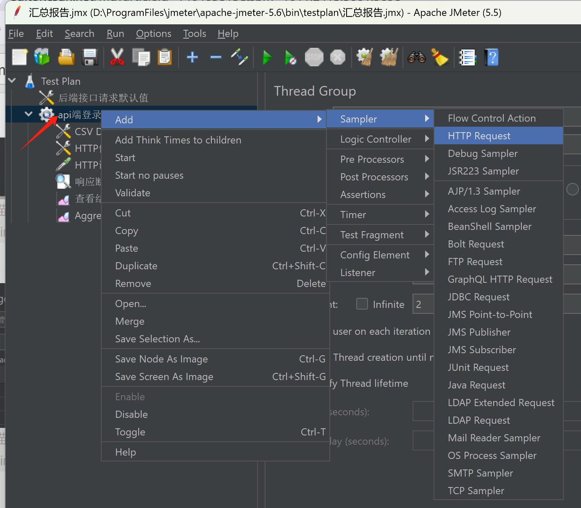Open the Help menu in the menu bar
The width and height of the screenshot is (581, 508).
pyautogui.click(x=228, y=34)
